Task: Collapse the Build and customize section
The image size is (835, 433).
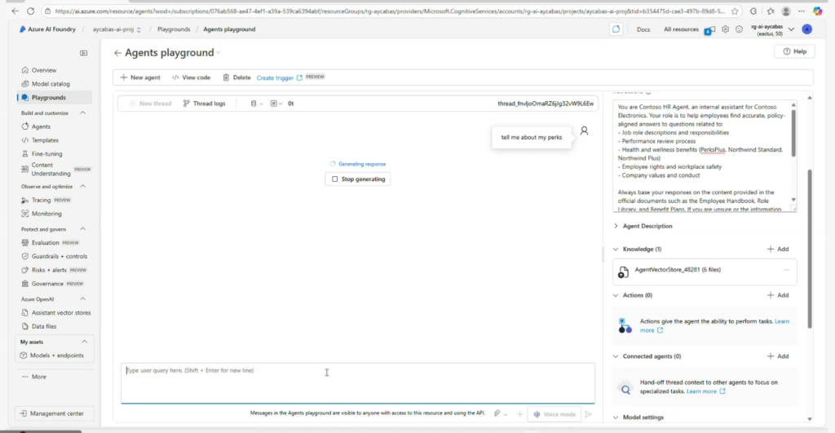Action: pos(82,113)
